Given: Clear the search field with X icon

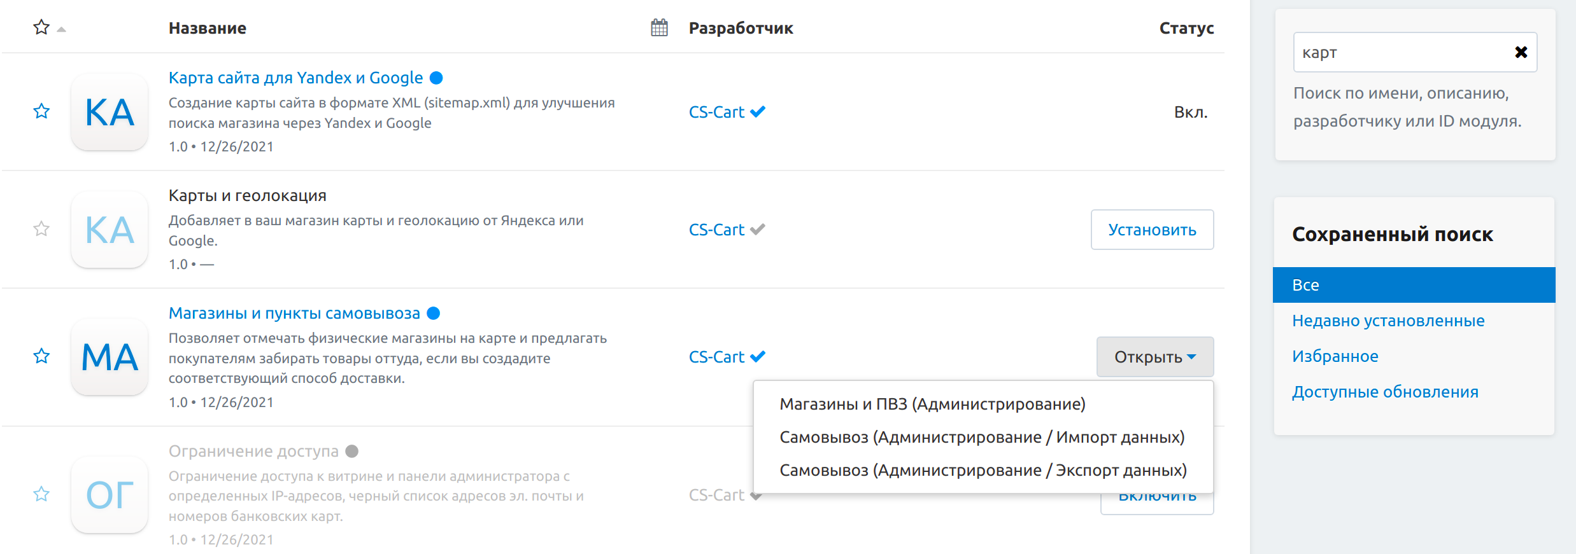Looking at the screenshot, I should 1521,52.
